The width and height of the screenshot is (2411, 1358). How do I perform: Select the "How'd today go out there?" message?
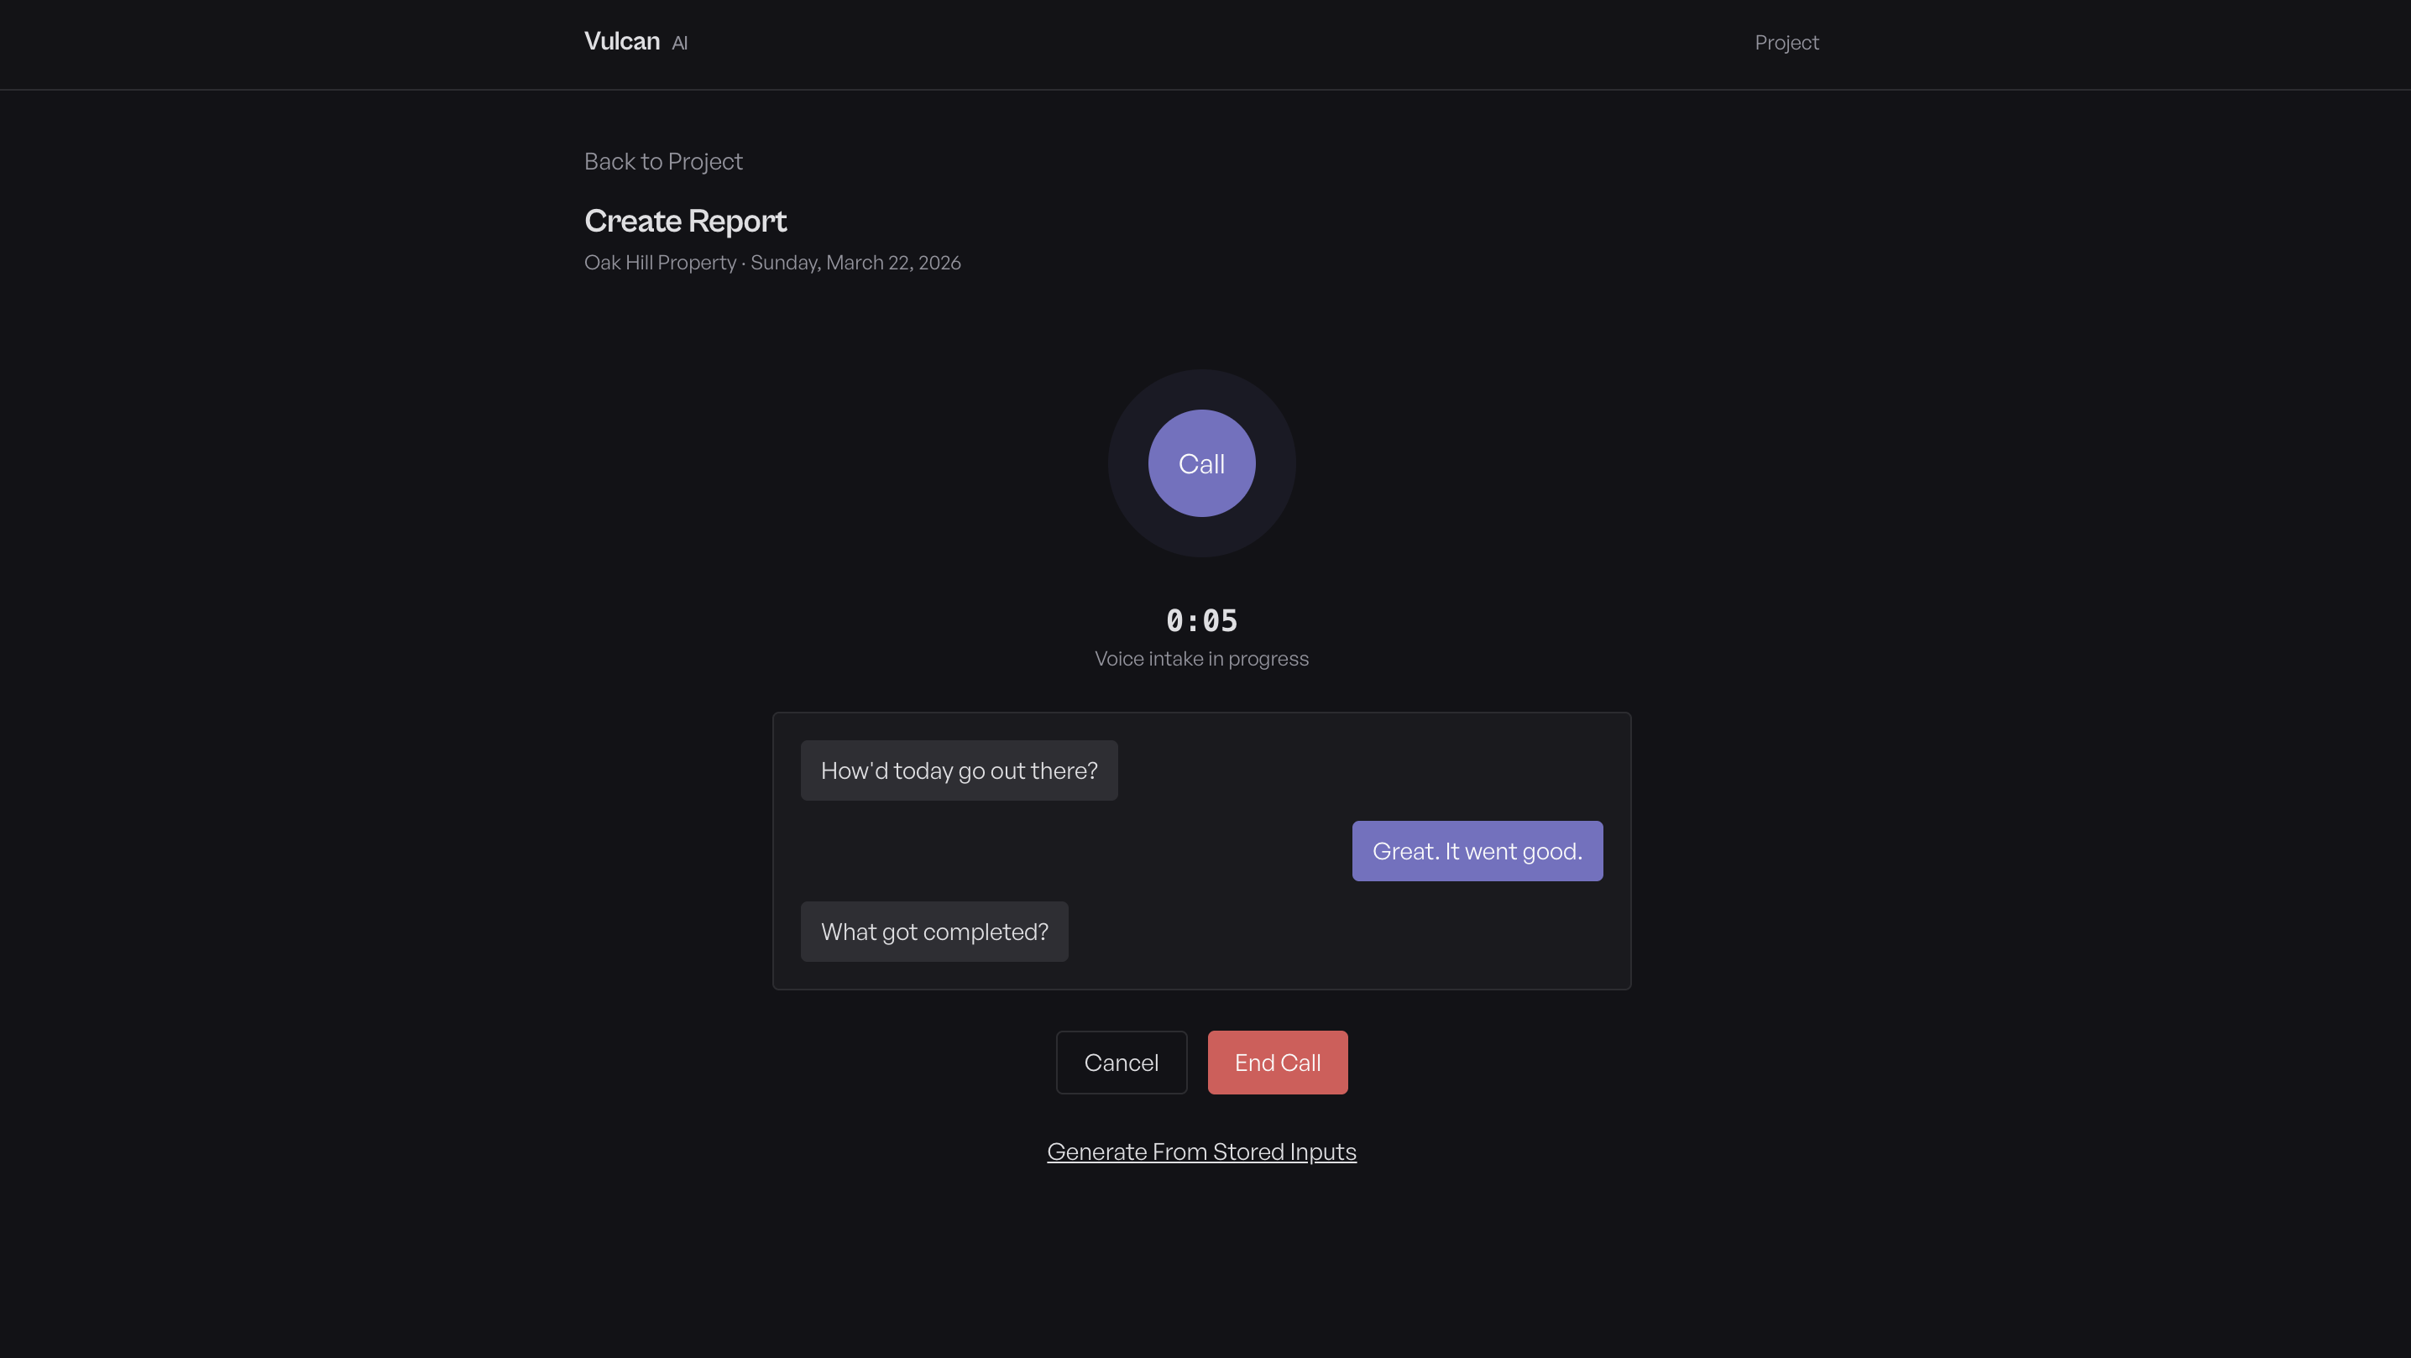pos(960,770)
